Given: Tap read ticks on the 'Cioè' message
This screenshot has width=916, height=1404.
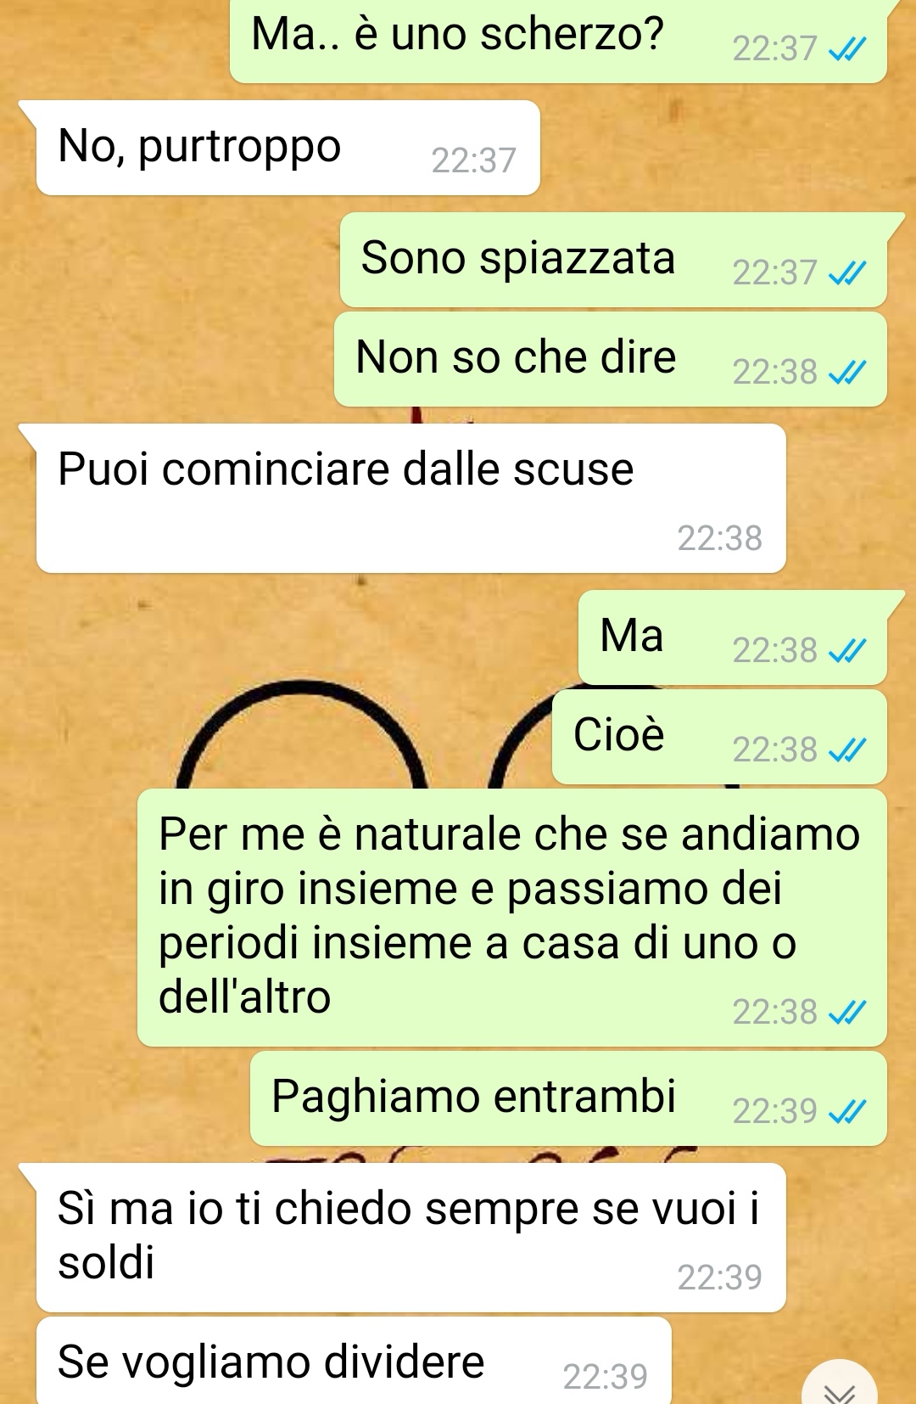Looking at the screenshot, I should tap(846, 750).
